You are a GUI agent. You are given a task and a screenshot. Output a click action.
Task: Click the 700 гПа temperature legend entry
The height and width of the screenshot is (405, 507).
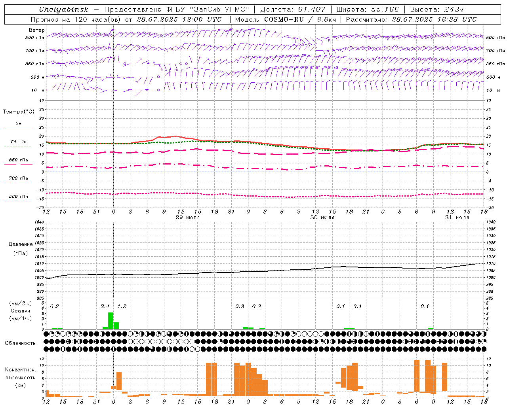tap(18, 180)
